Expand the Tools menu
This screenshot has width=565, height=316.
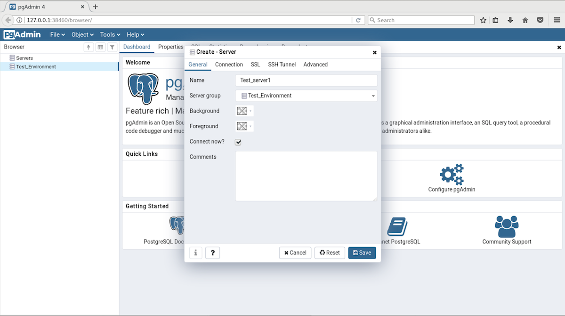click(110, 34)
